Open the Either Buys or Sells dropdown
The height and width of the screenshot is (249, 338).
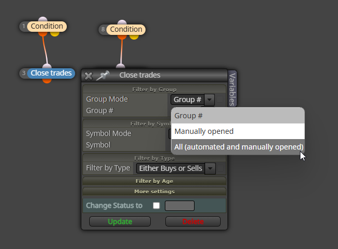pos(176,168)
